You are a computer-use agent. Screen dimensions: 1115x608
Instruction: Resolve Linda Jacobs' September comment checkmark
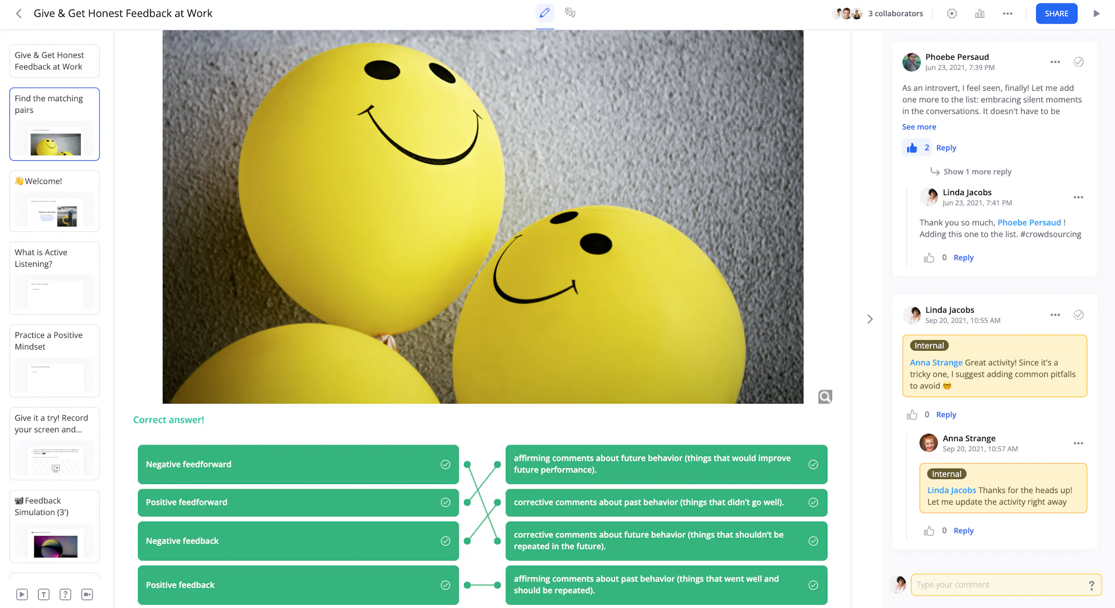pos(1078,315)
